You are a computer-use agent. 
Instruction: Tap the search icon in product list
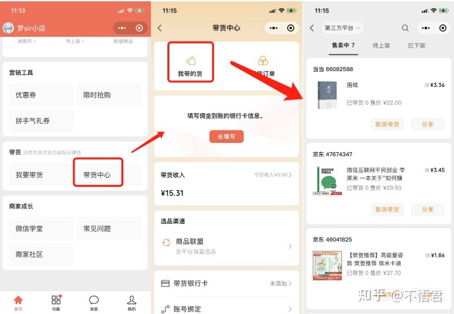405,28
